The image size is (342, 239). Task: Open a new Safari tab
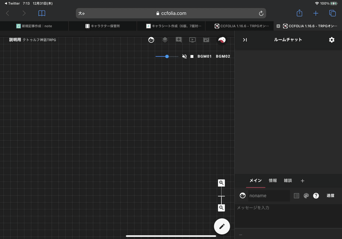tap(315, 13)
